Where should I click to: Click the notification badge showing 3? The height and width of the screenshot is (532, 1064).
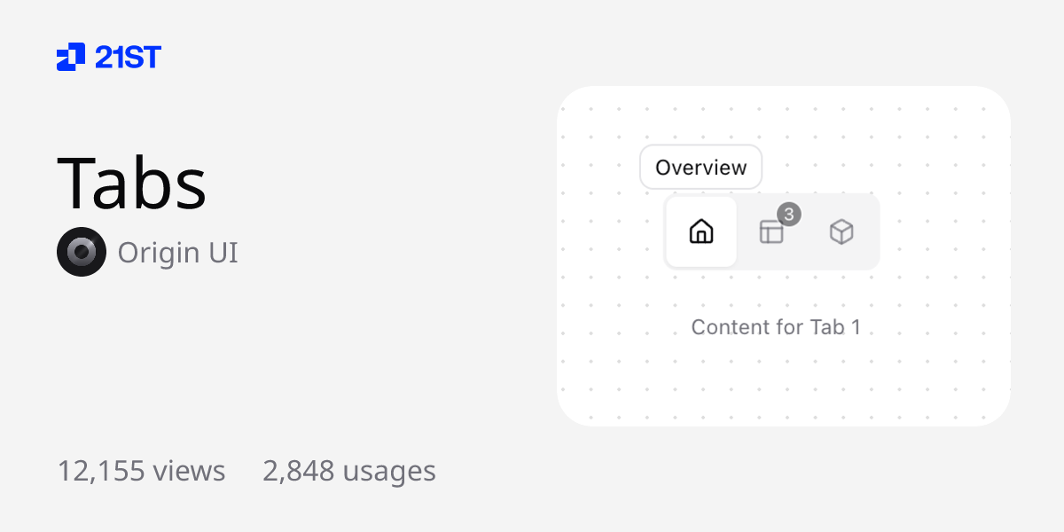click(x=789, y=214)
